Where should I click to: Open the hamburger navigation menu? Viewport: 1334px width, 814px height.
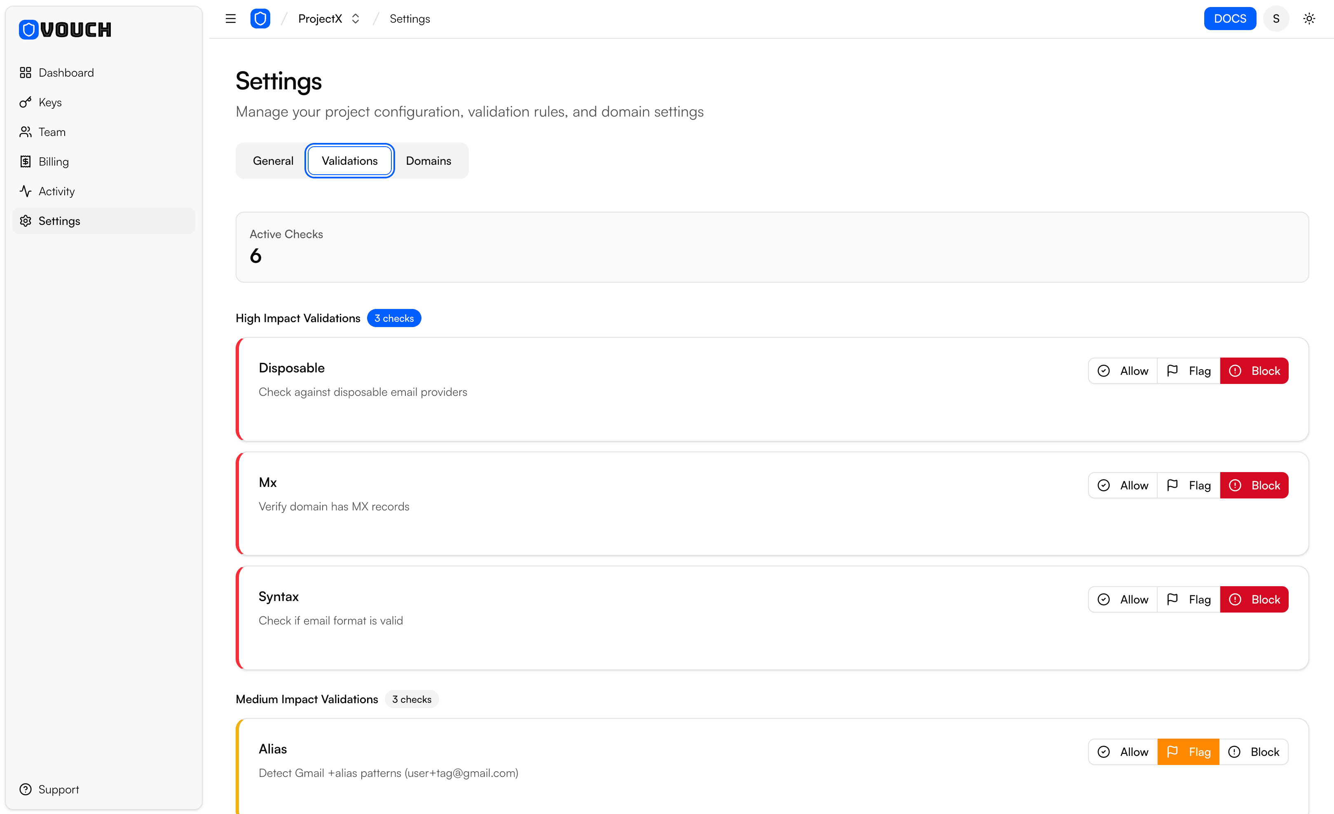230,18
